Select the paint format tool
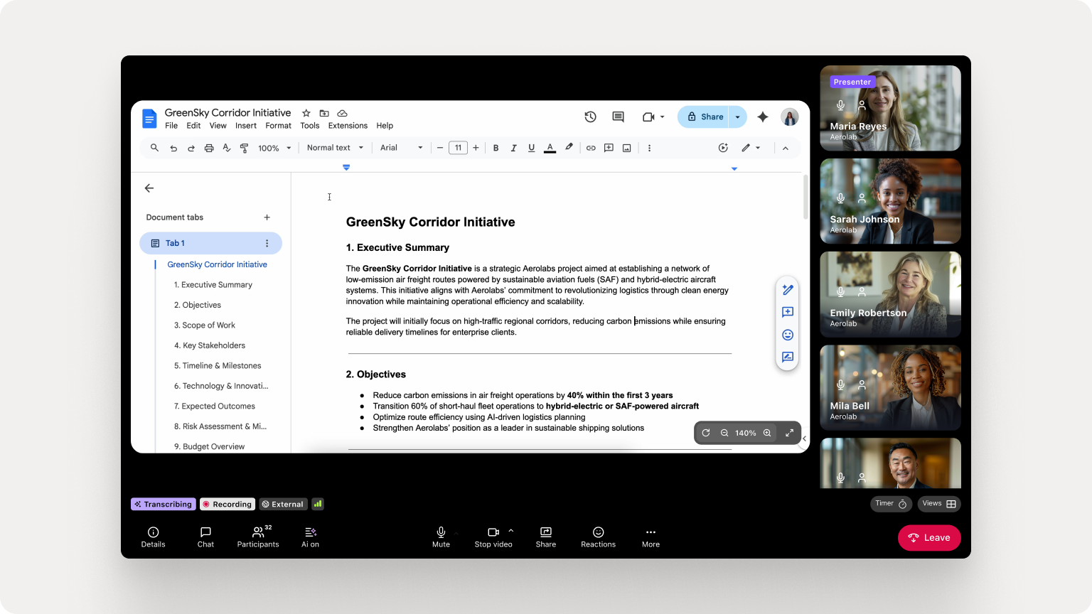Viewport: 1092px width, 614px height. pyautogui.click(x=245, y=148)
